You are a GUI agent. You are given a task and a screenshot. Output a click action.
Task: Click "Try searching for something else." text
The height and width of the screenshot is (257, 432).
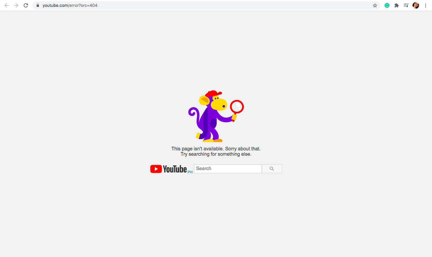click(x=216, y=154)
